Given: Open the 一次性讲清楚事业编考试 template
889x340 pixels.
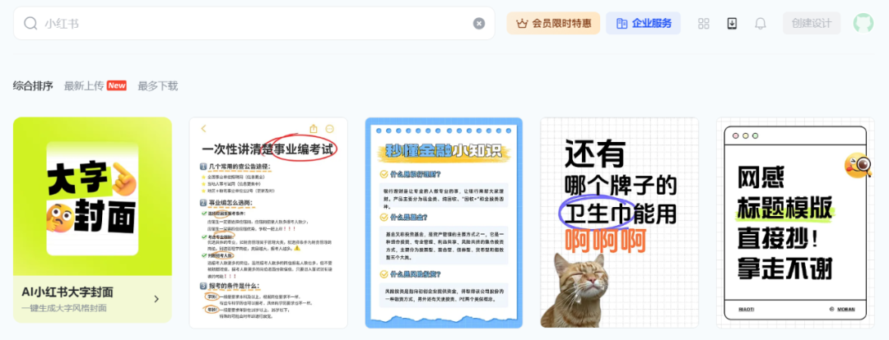Looking at the screenshot, I should coord(268,223).
